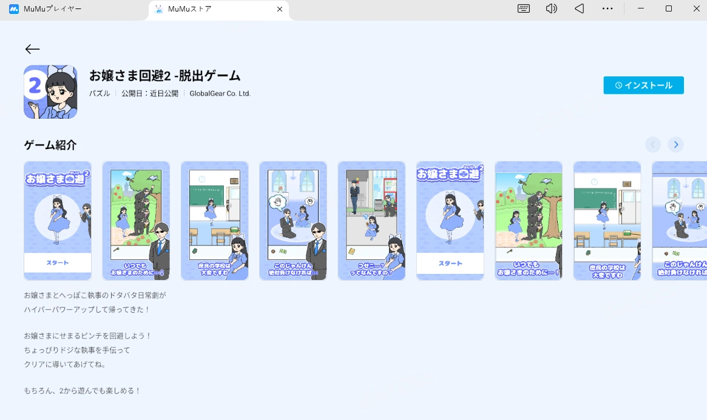Close the MuMuストア tab
Image resolution: width=707 pixels, height=420 pixels.
pyautogui.click(x=280, y=9)
